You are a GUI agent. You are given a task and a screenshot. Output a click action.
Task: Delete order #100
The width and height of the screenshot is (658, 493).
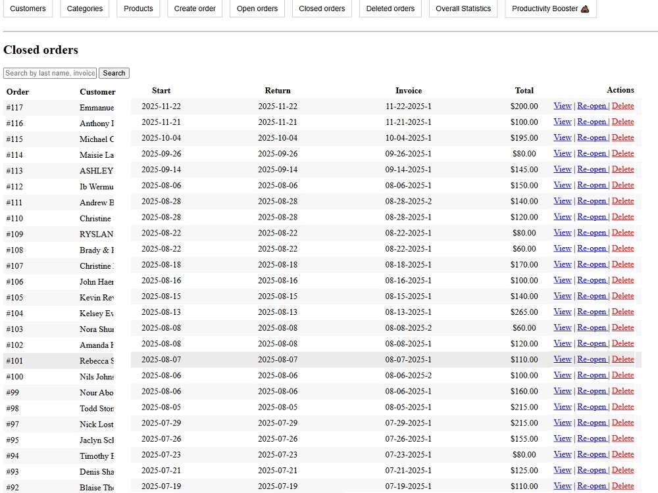click(622, 375)
